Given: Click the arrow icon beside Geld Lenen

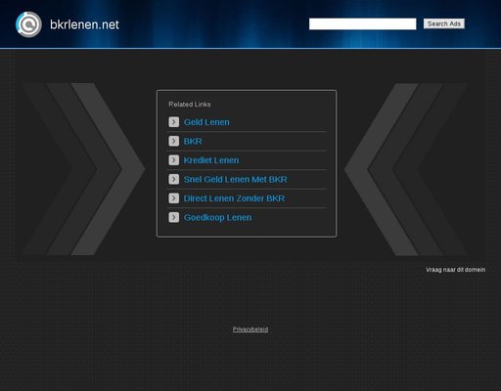Looking at the screenshot, I should (174, 122).
